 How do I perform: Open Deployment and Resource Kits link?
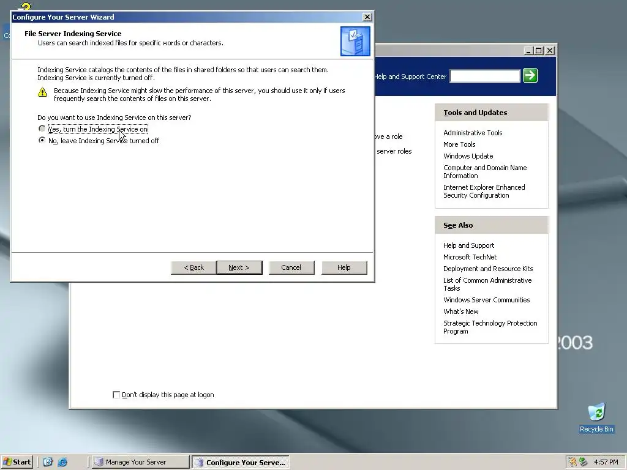(488, 269)
